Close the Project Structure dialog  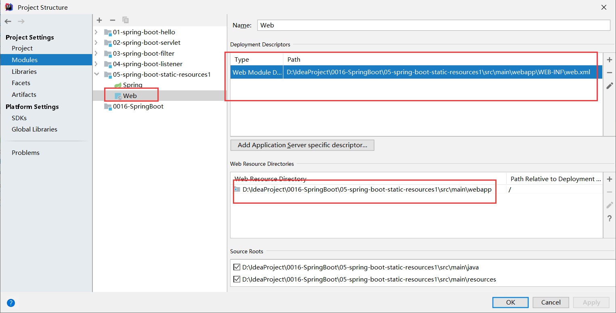(604, 7)
